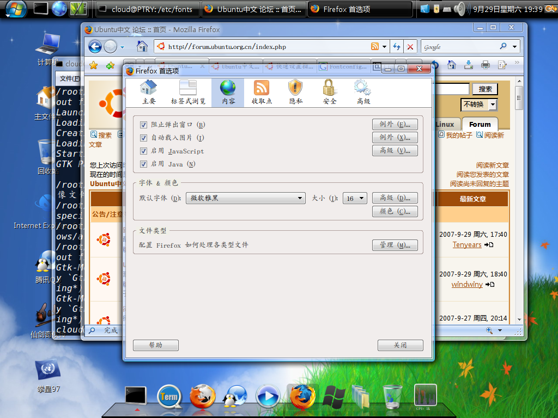
Task: Open the zoom dropdown arrow in Firefox status bar
Action: [500, 330]
